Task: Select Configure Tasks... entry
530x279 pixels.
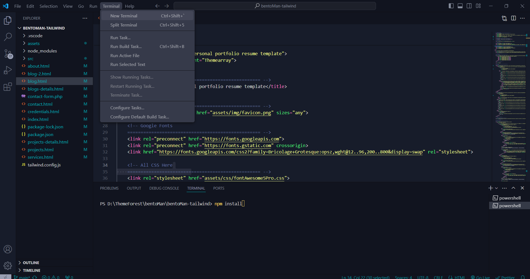Action: point(147,108)
